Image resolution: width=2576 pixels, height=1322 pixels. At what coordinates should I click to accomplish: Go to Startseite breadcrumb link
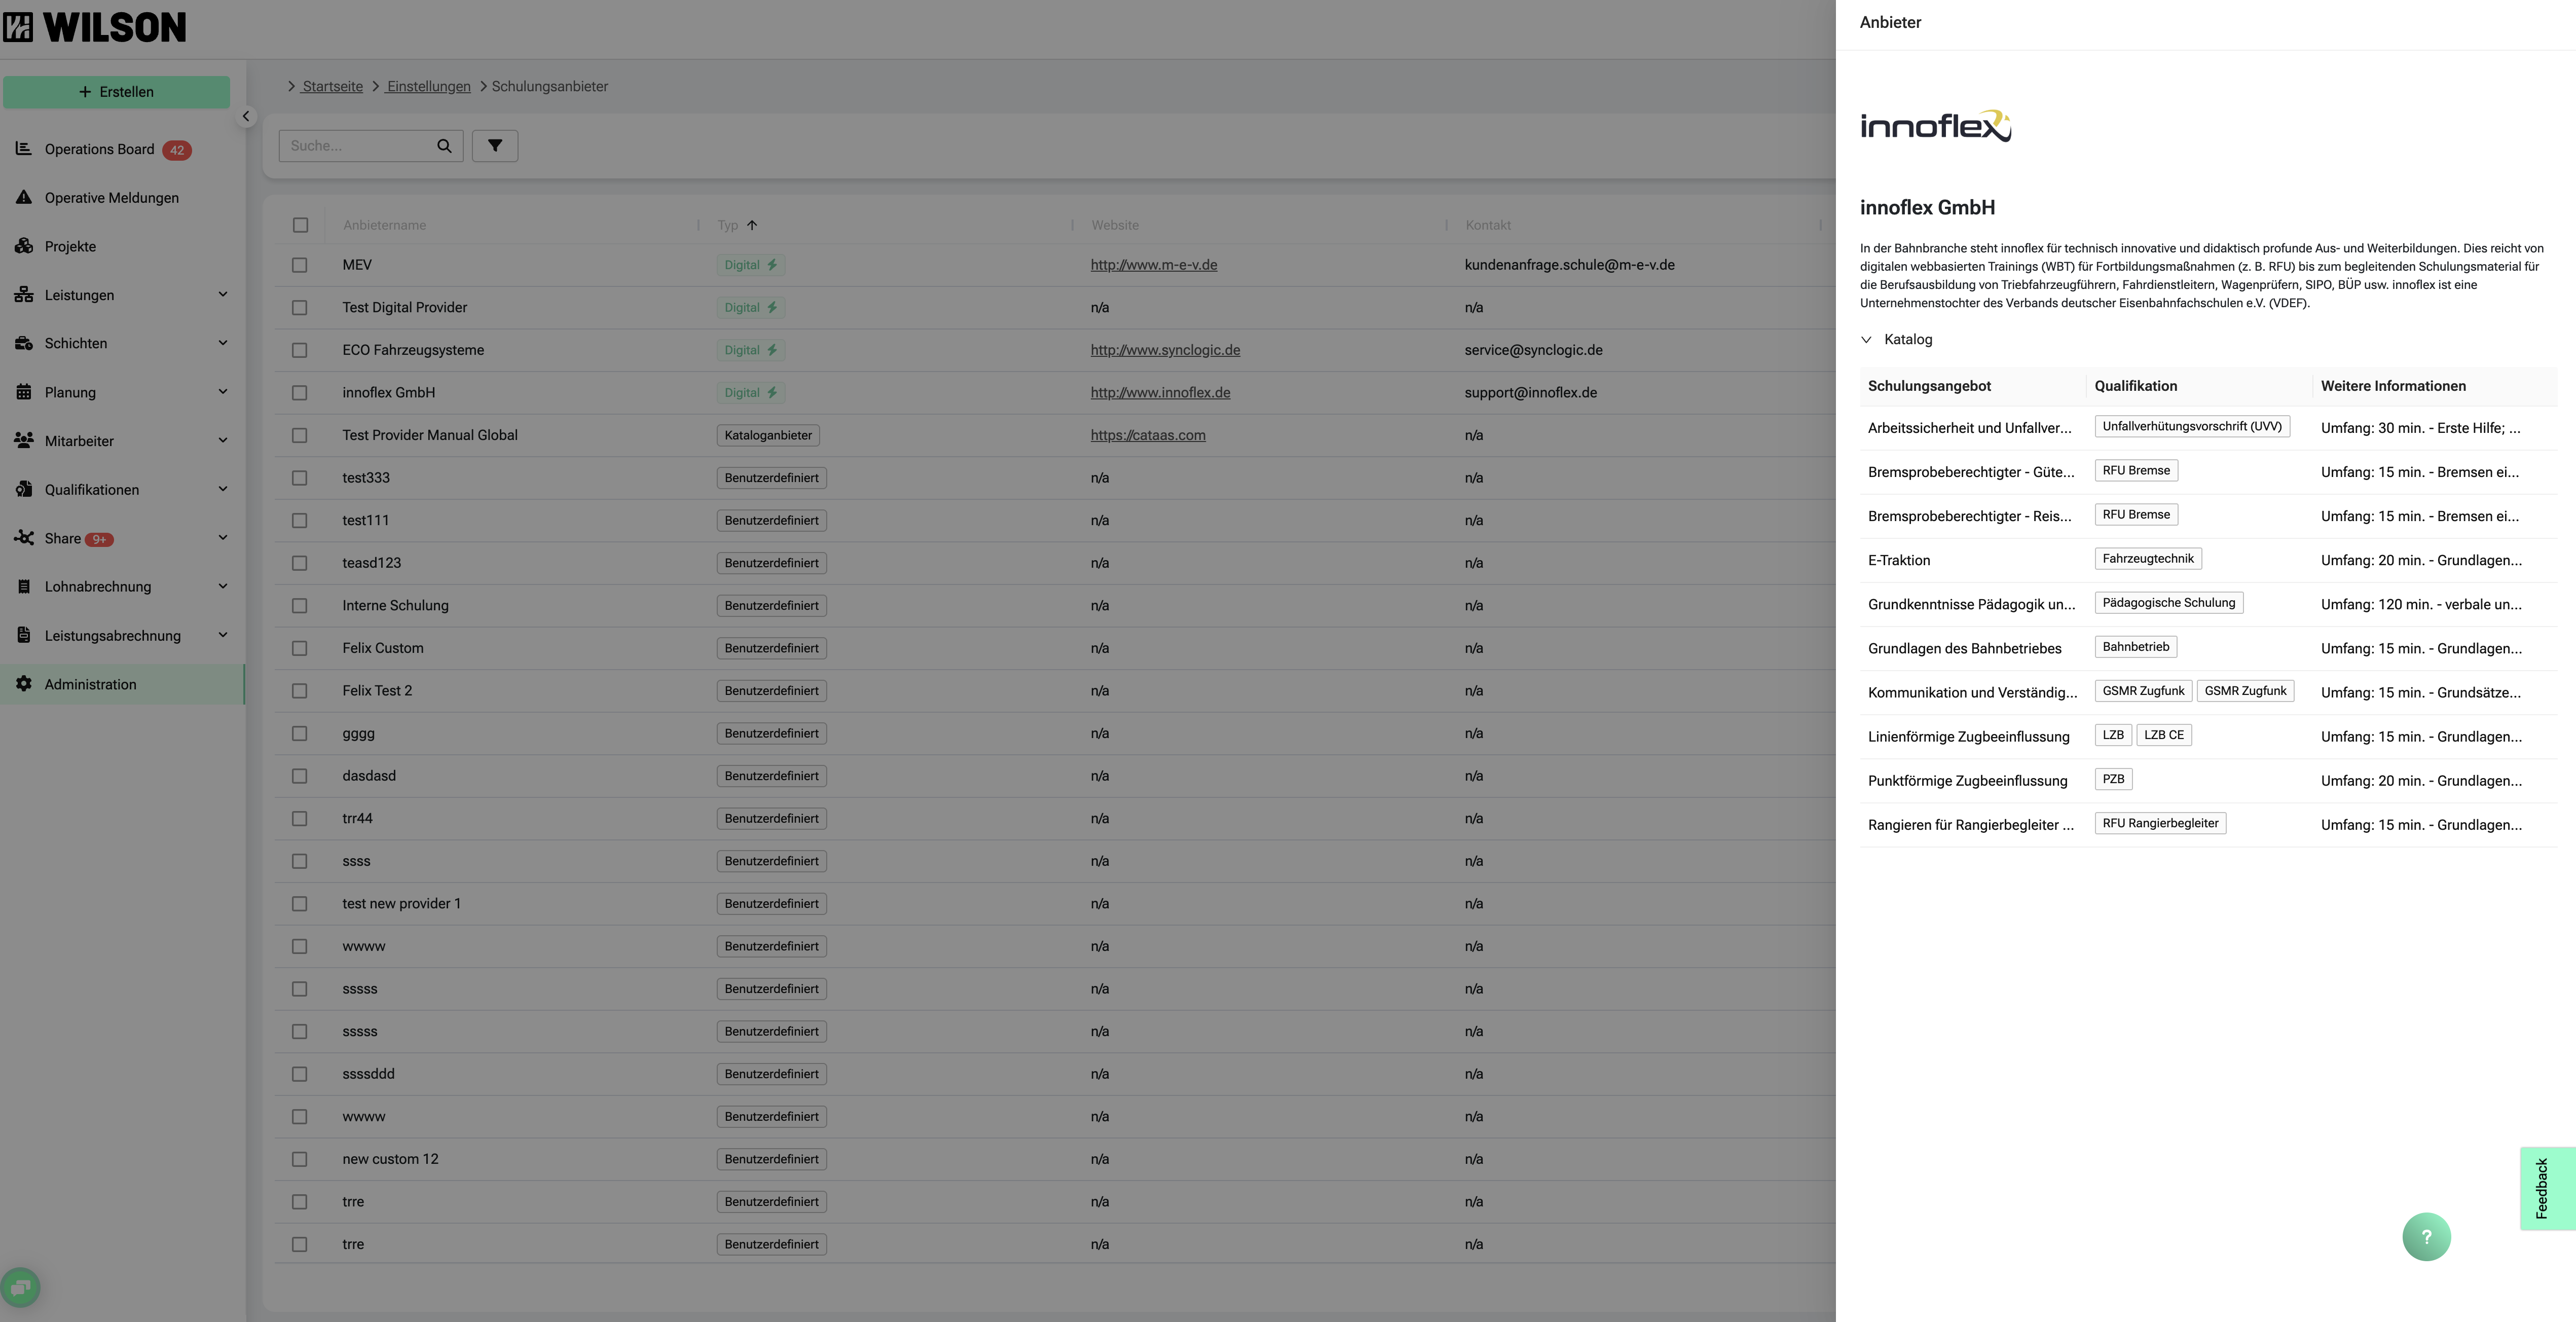(332, 86)
